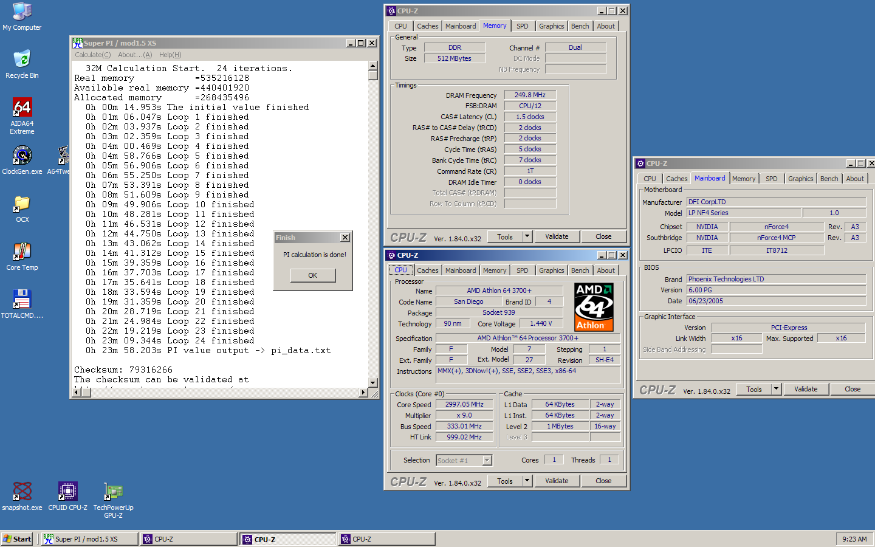875x547 pixels.
Task: Switch to the first CPU-Z taskbar button
Action: point(188,539)
